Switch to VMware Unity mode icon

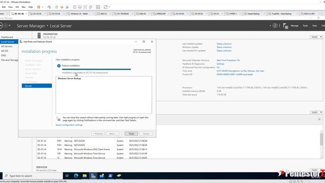point(90,7)
